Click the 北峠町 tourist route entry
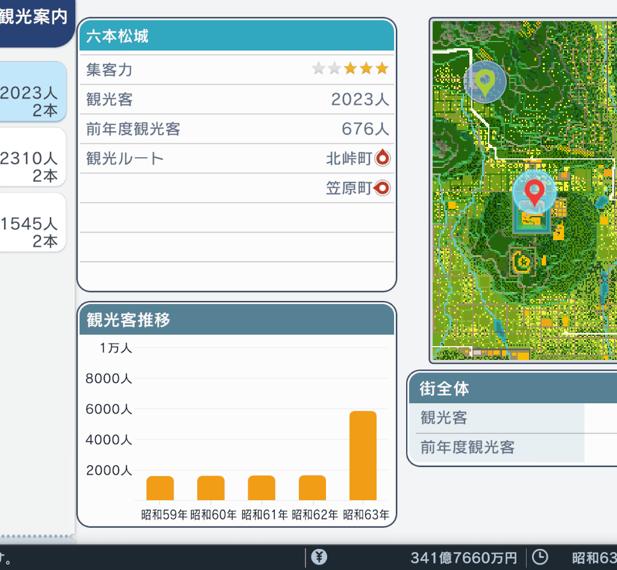The image size is (617, 570). click(348, 159)
